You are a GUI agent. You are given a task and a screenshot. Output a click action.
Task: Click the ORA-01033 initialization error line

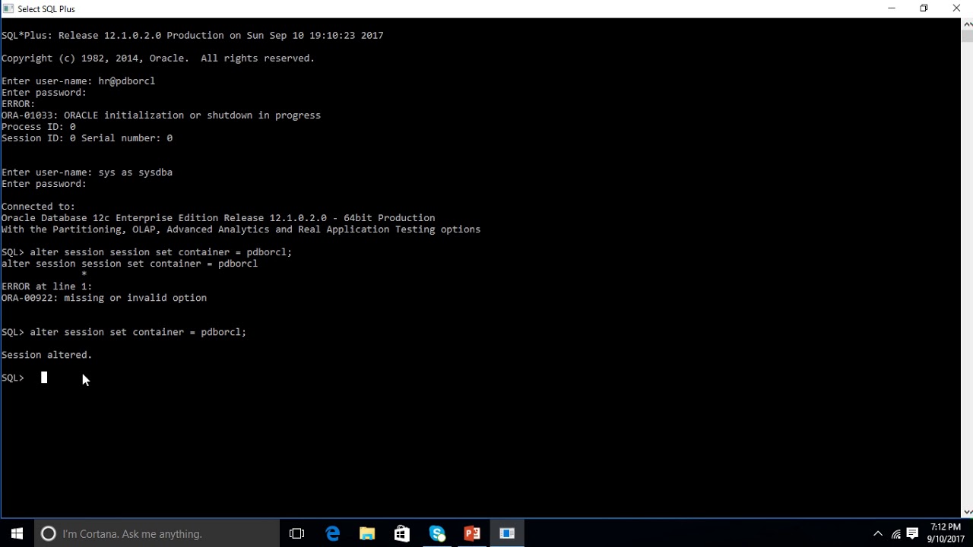click(x=161, y=115)
